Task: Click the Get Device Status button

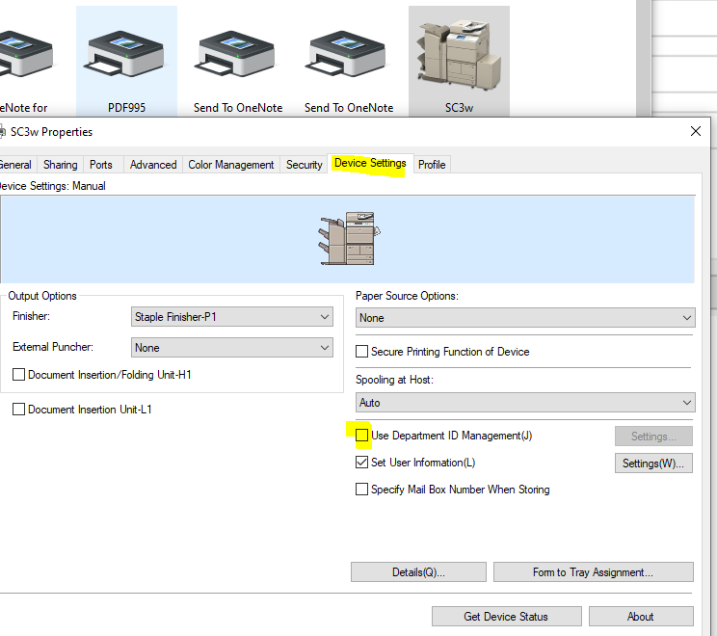Action: (x=507, y=617)
